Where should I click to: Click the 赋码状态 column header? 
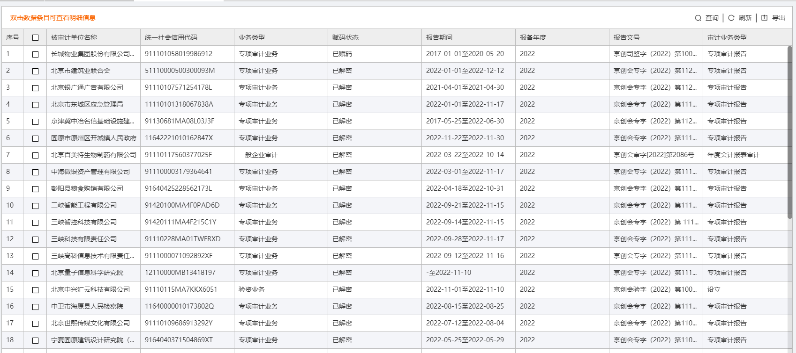[x=345, y=37]
